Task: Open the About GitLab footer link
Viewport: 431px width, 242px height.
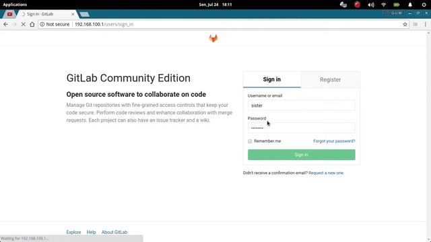Action: tap(114, 232)
